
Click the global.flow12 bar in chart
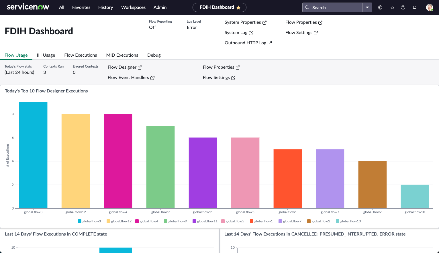pyautogui.click(x=76, y=161)
